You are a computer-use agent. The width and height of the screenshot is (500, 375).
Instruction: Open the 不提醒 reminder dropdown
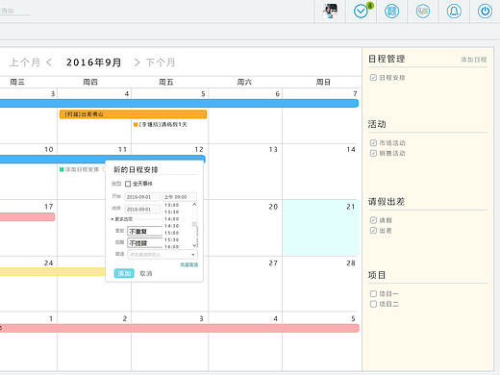145,243
